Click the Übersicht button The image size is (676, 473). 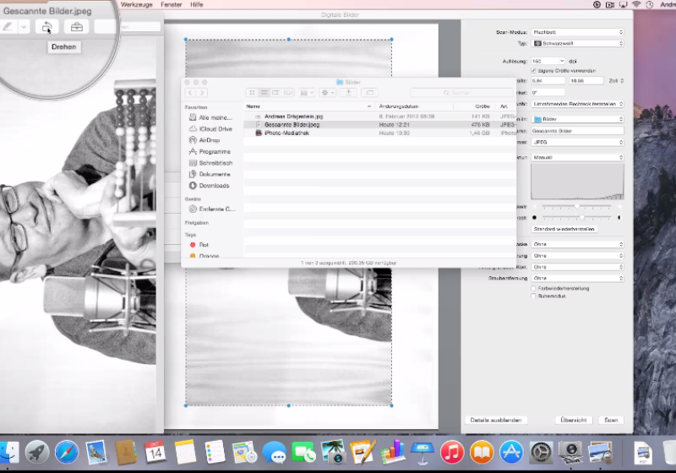tap(572, 420)
